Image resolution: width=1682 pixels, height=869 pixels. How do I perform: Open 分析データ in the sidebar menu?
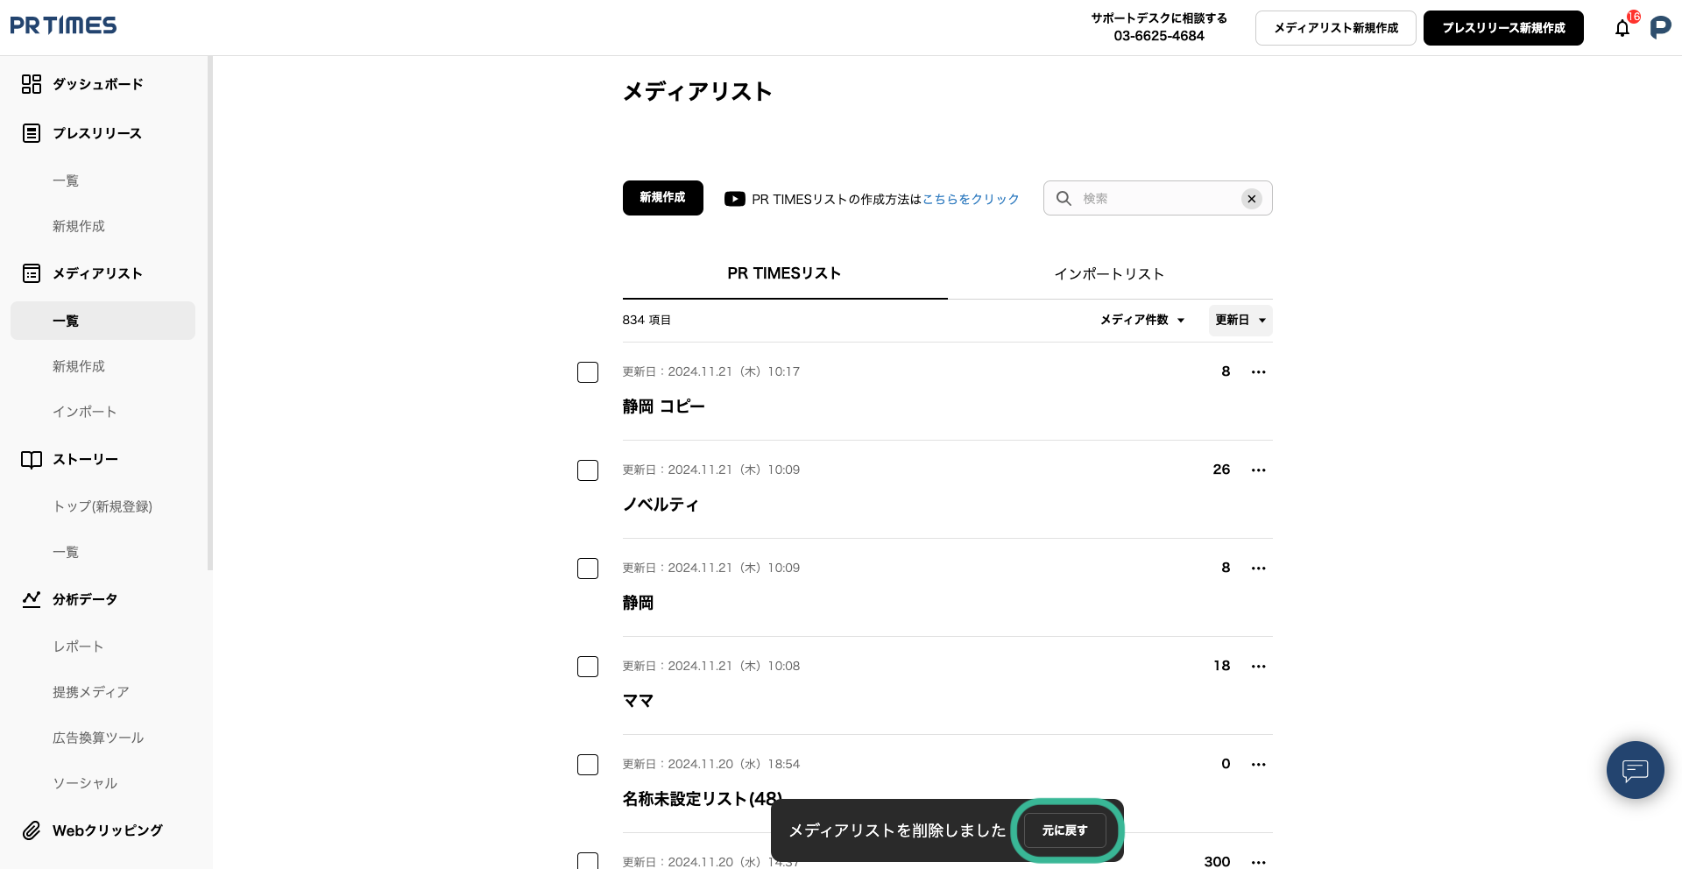(84, 599)
